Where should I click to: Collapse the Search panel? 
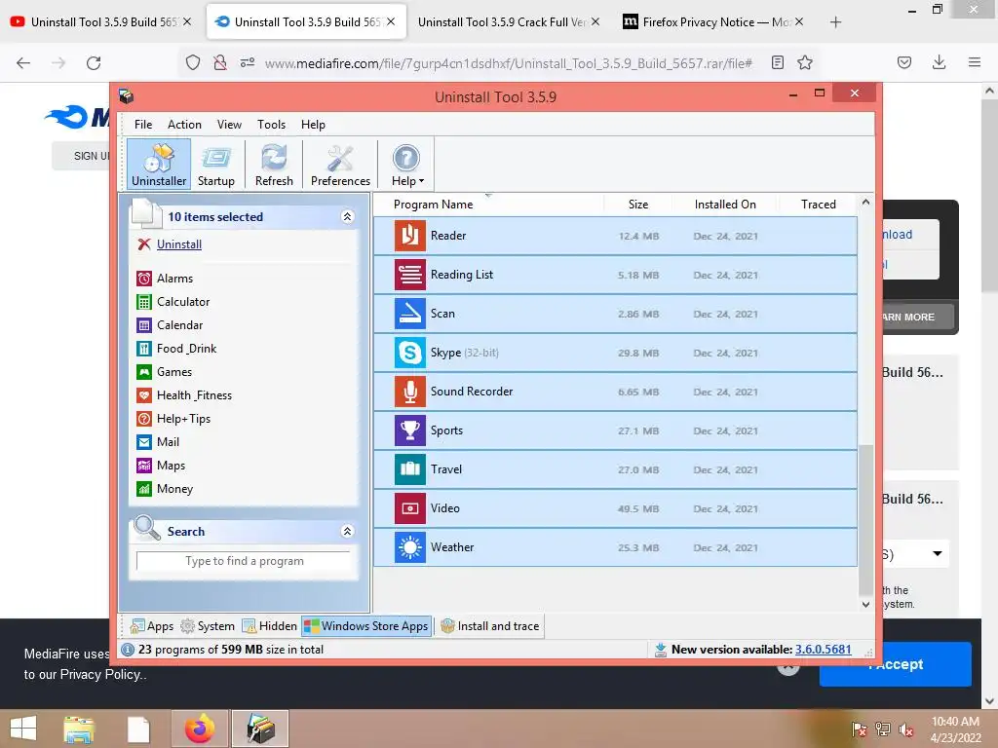click(347, 531)
